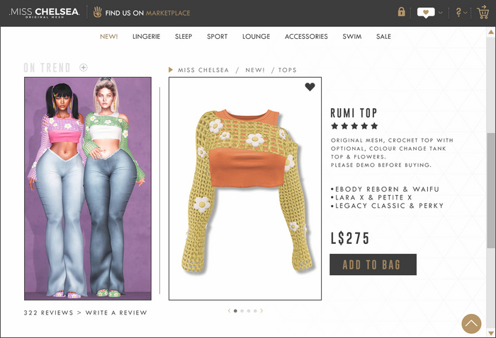The image size is (496, 338).
Task: Toggle the favorite heart on product image
Action: tap(310, 87)
